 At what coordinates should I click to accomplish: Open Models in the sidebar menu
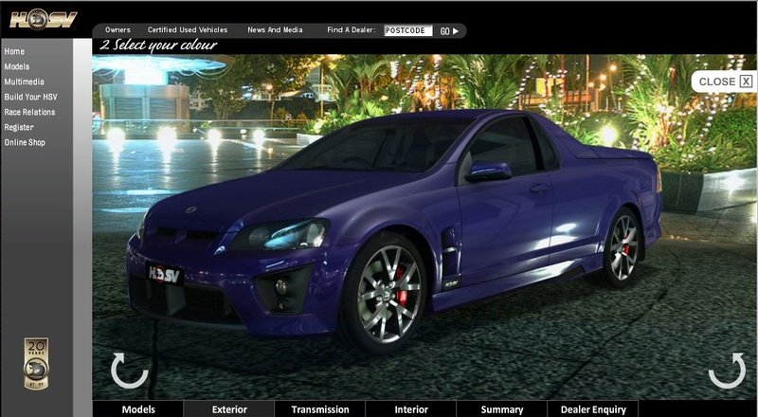pos(17,66)
